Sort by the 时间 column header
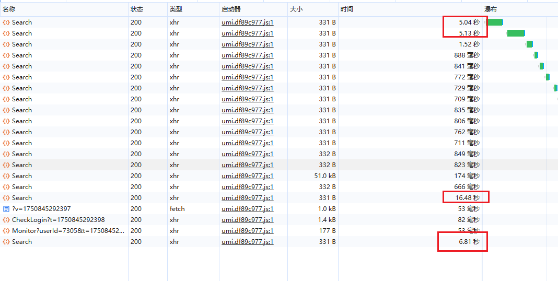 tap(410, 9)
